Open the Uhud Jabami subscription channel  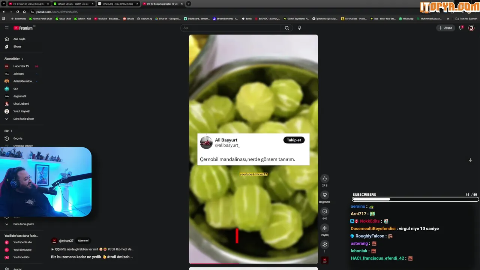tap(21, 104)
